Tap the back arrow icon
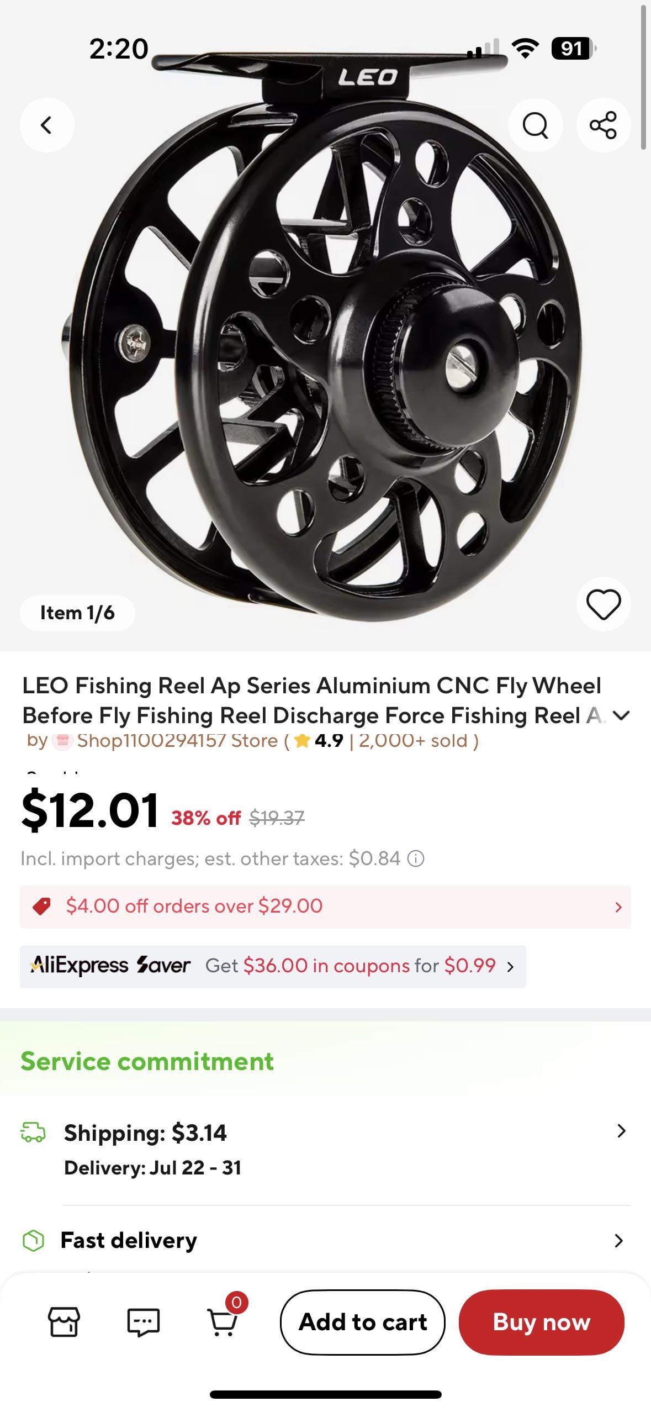 coord(47,125)
